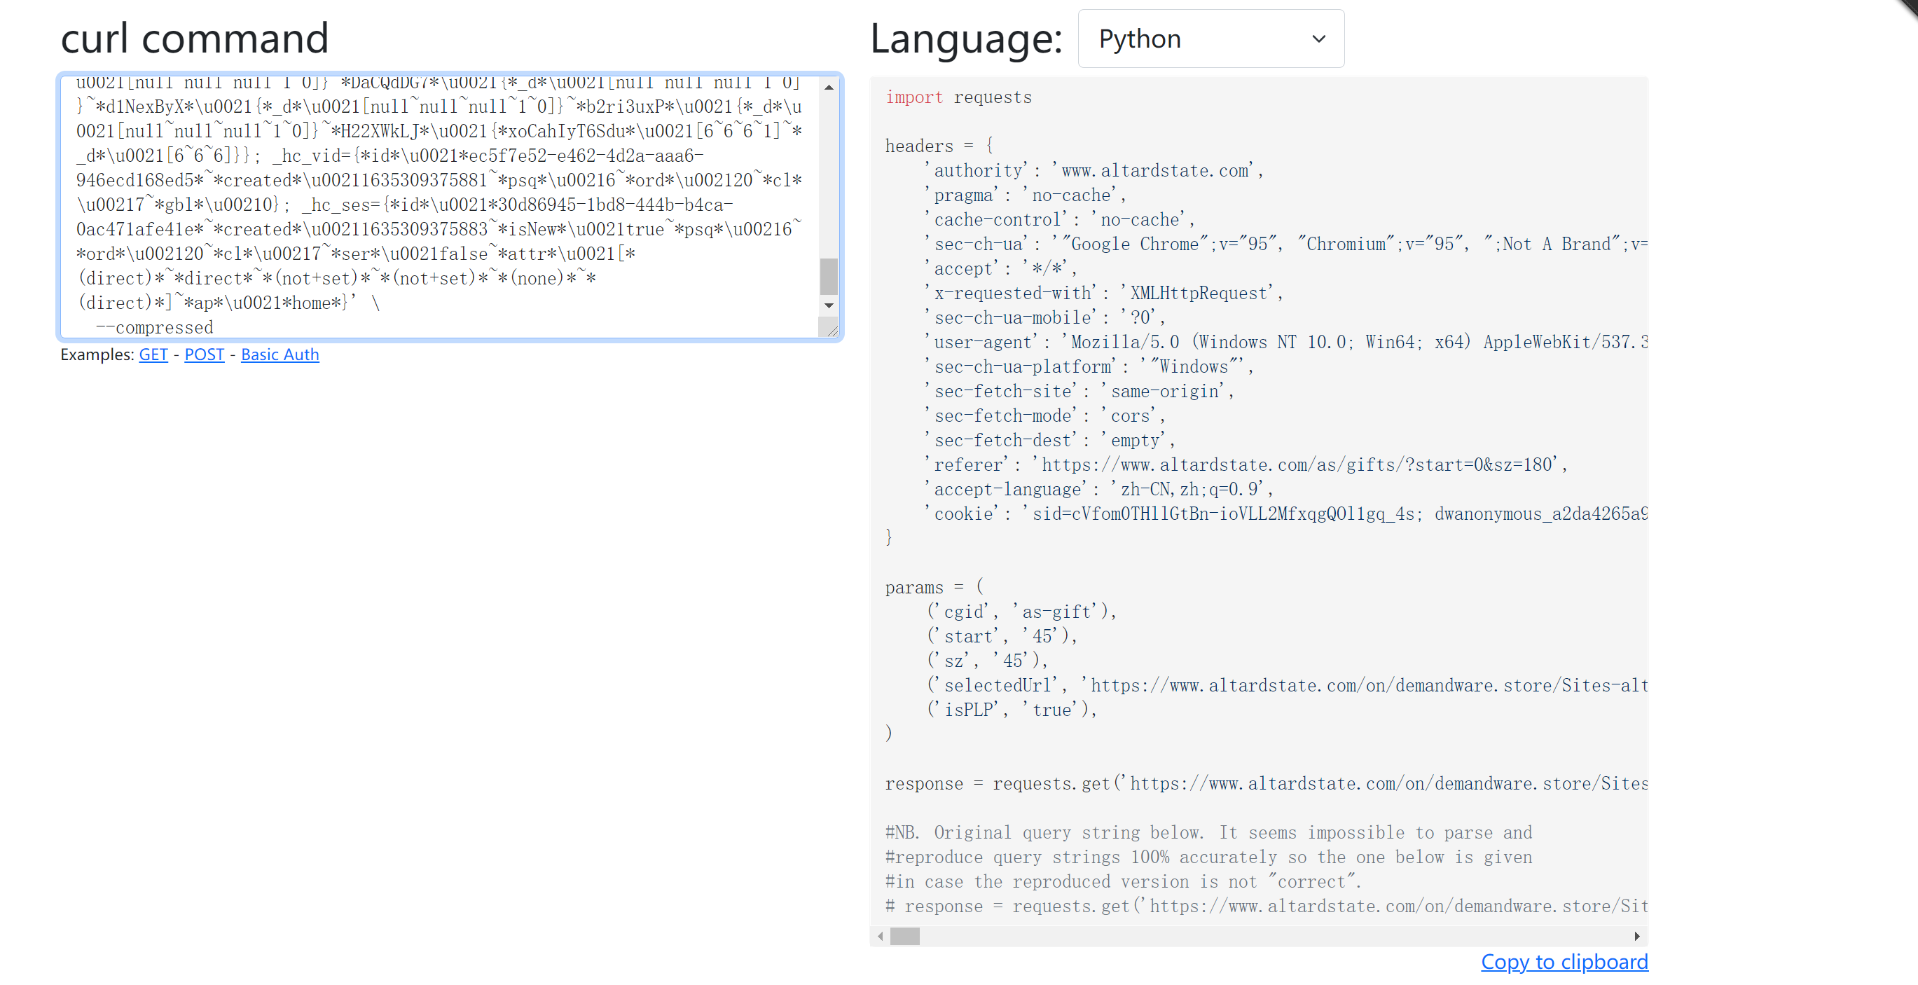Click the scroll-up arrow in curl textarea
1918x985 pixels.
coord(828,88)
